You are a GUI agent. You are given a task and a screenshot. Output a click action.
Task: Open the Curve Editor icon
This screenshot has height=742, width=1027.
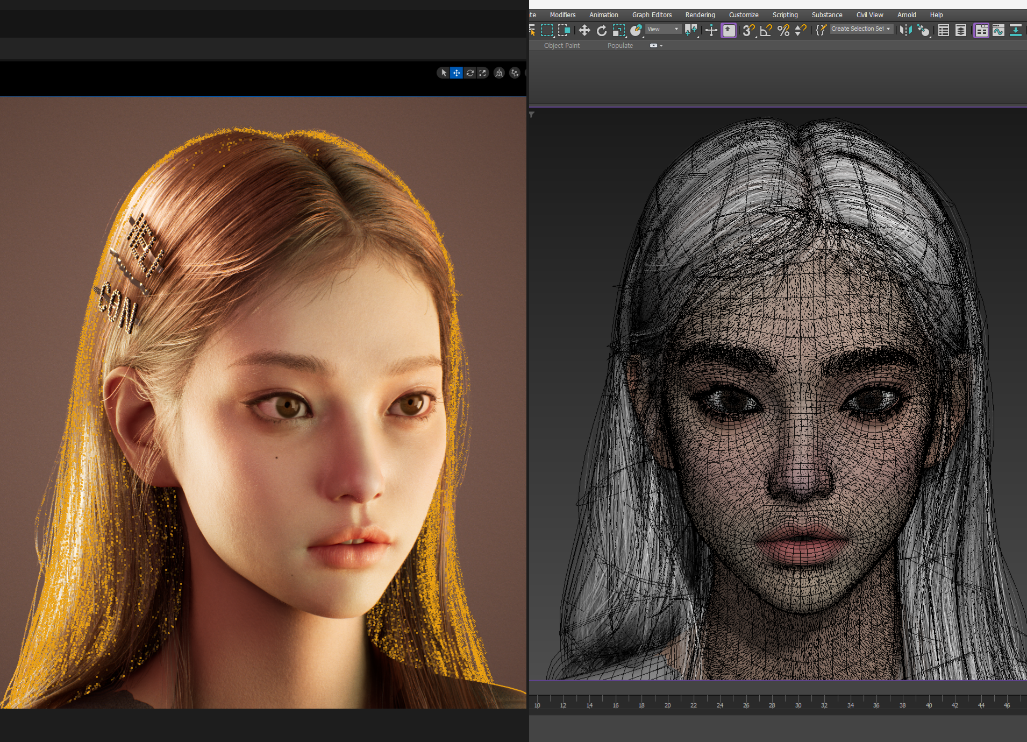click(999, 30)
